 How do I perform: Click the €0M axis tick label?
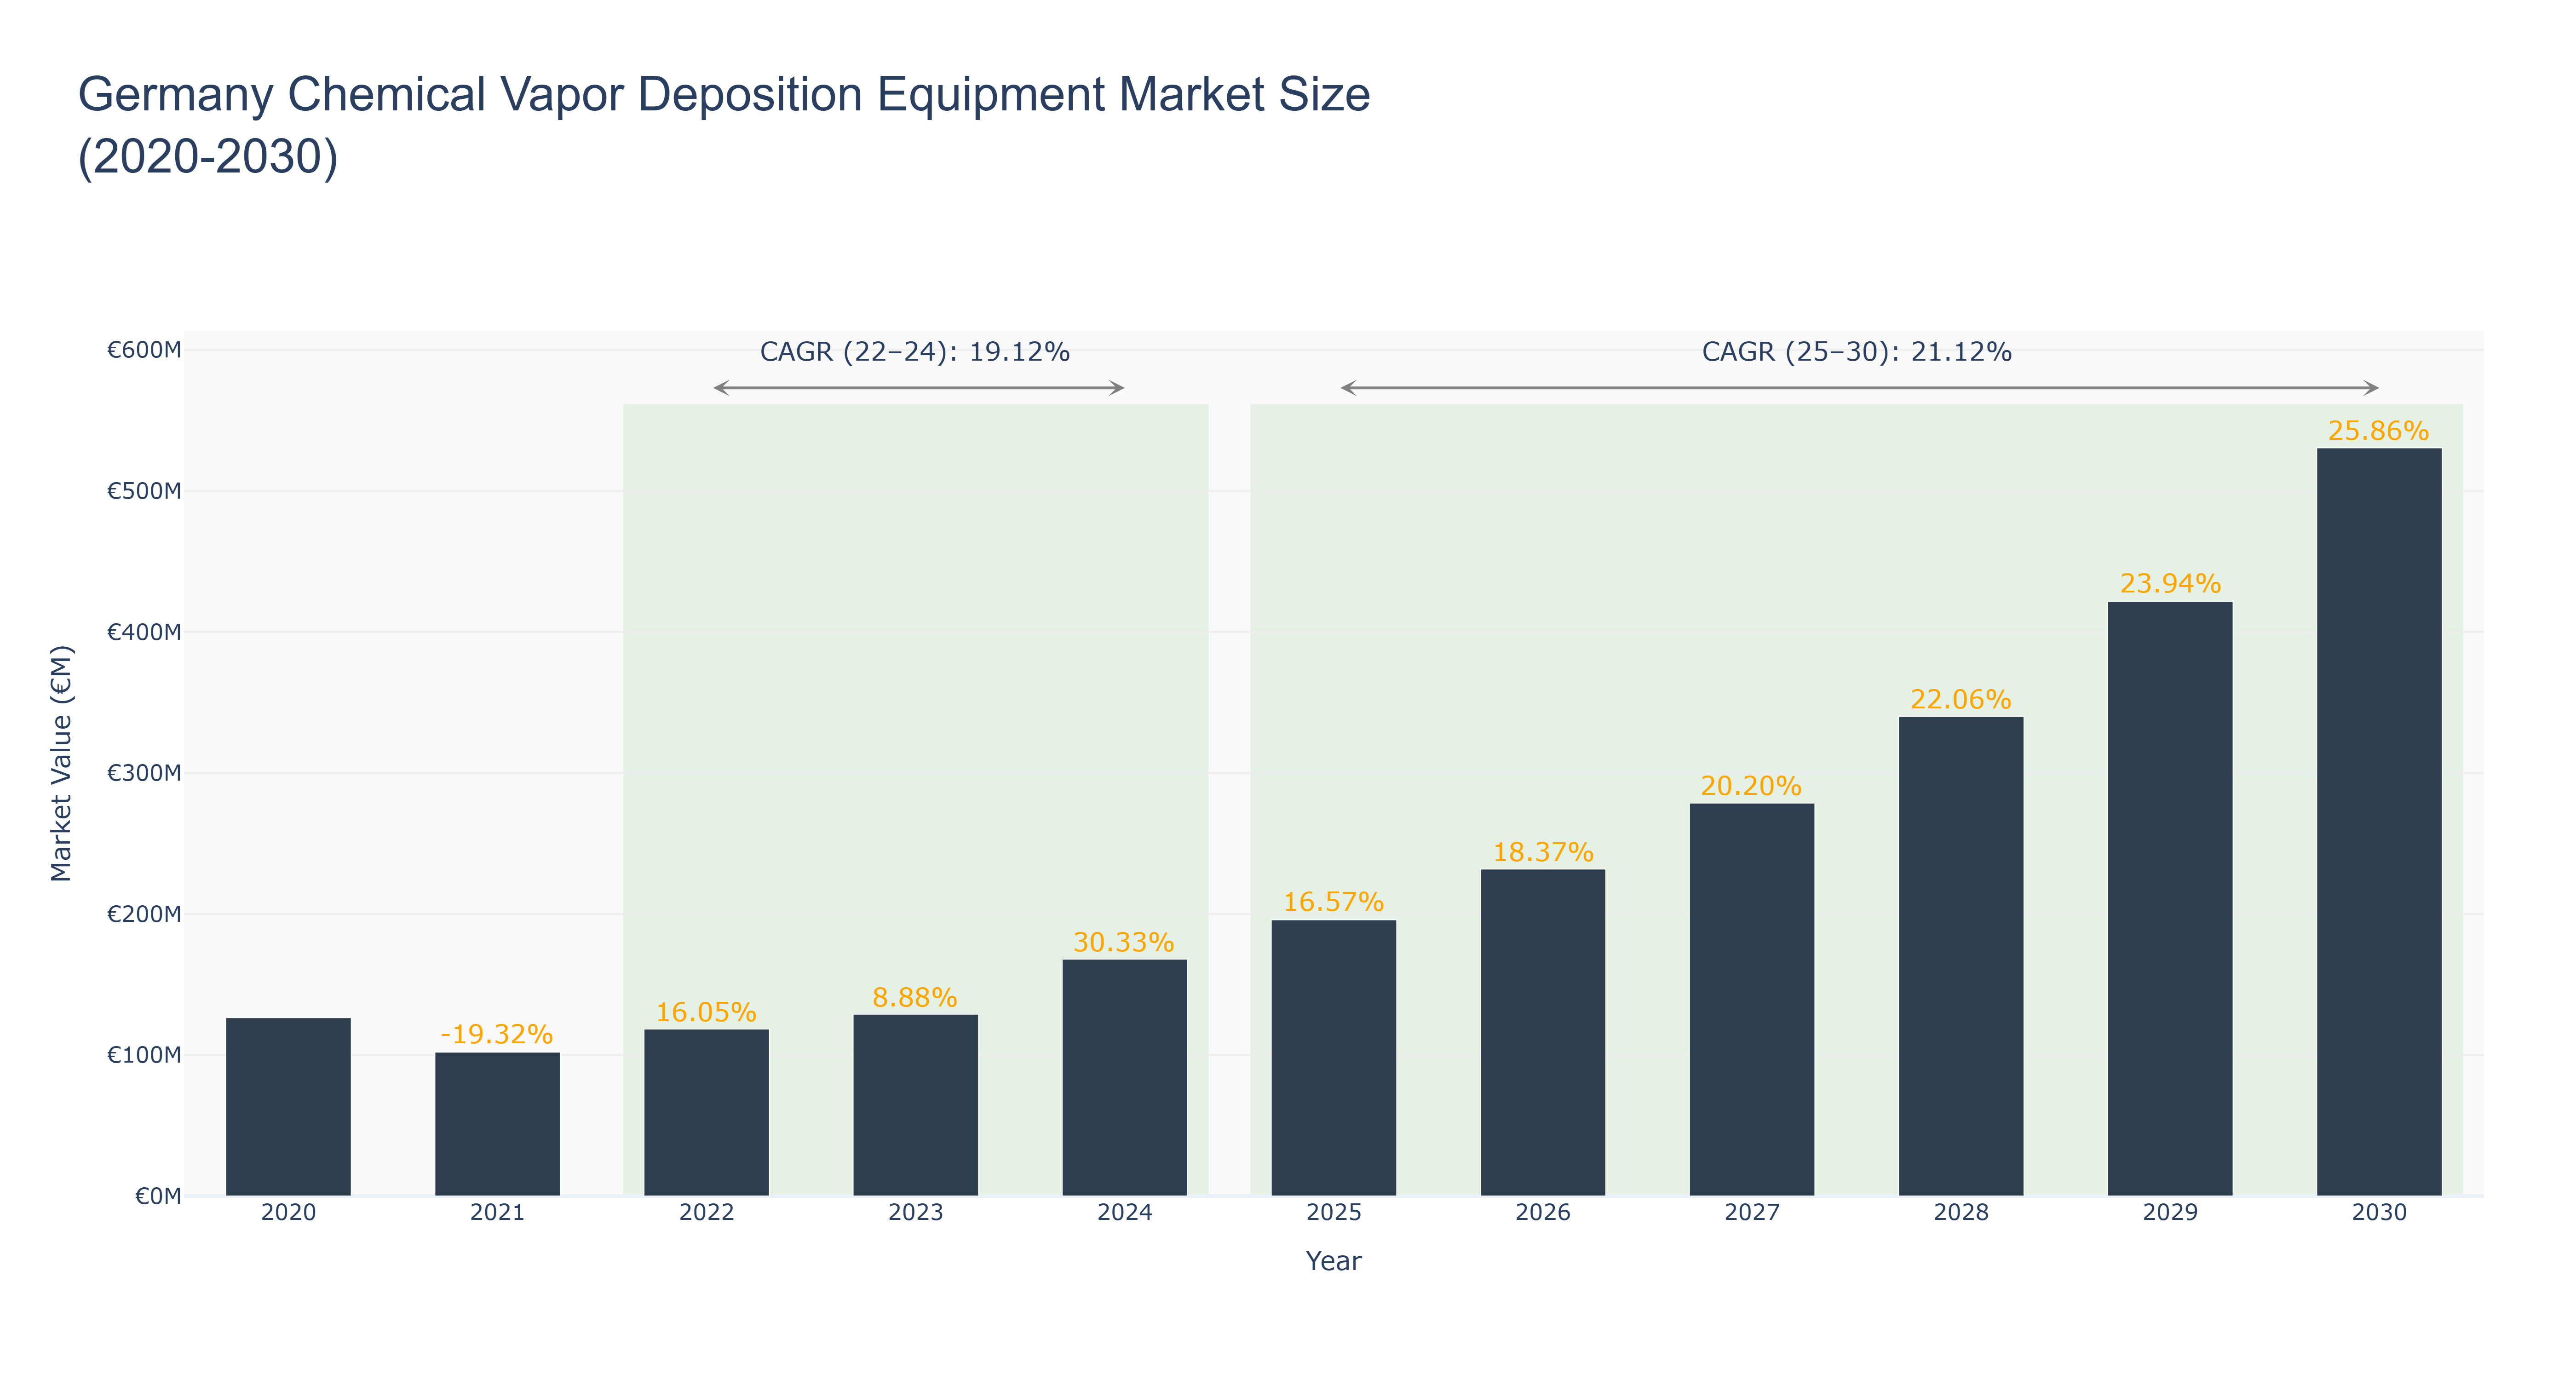pos(158,1196)
